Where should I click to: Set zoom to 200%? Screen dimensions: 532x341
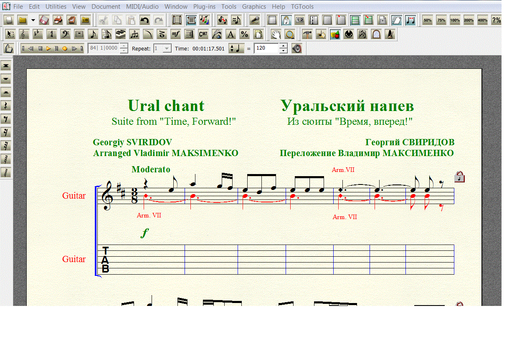(x=469, y=20)
